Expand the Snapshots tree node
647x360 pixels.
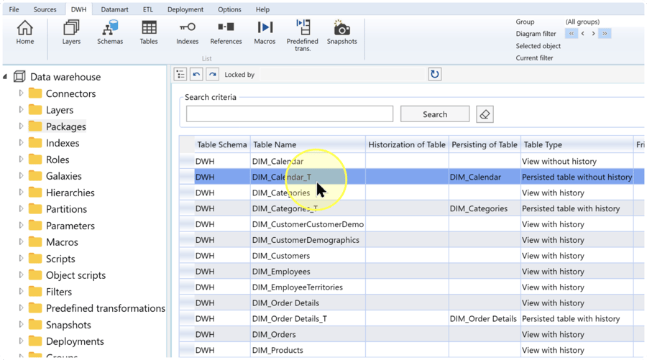pos(21,325)
